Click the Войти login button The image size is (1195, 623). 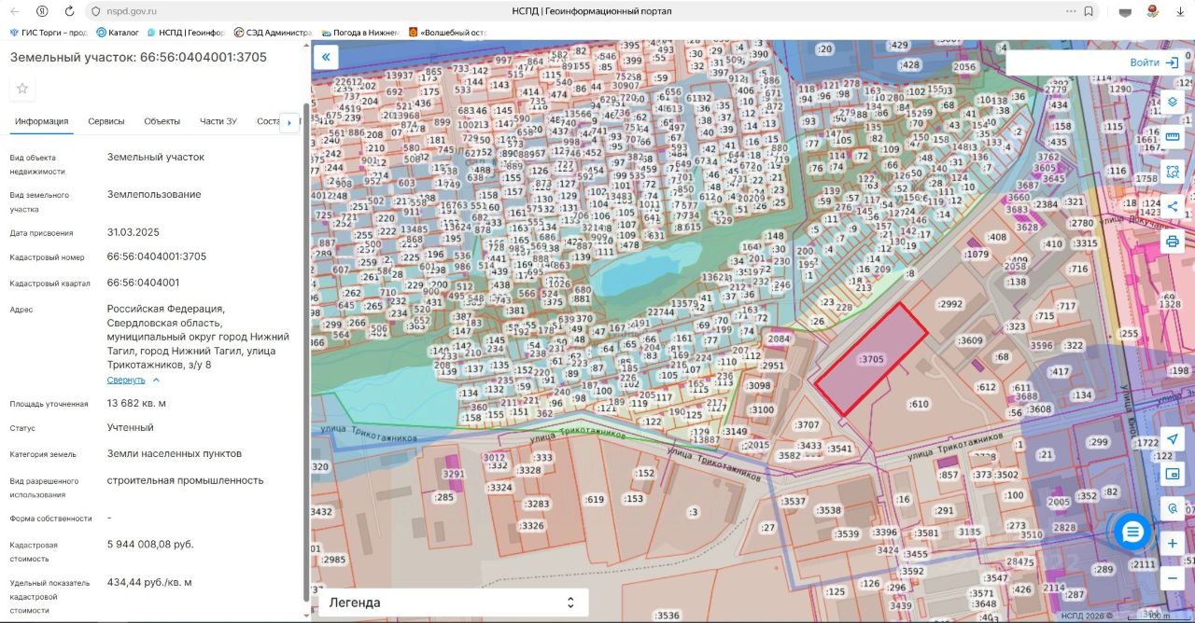(1154, 62)
